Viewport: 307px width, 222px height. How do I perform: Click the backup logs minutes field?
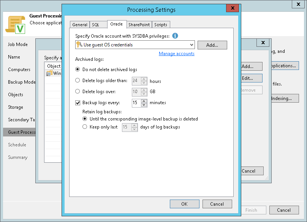coord(137,103)
